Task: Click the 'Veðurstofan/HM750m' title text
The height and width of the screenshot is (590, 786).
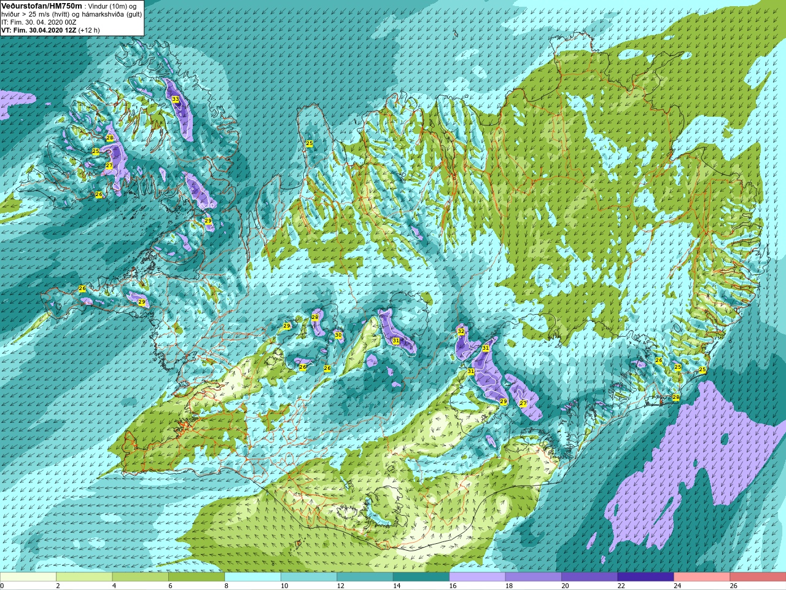Action: (x=41, y=6)
